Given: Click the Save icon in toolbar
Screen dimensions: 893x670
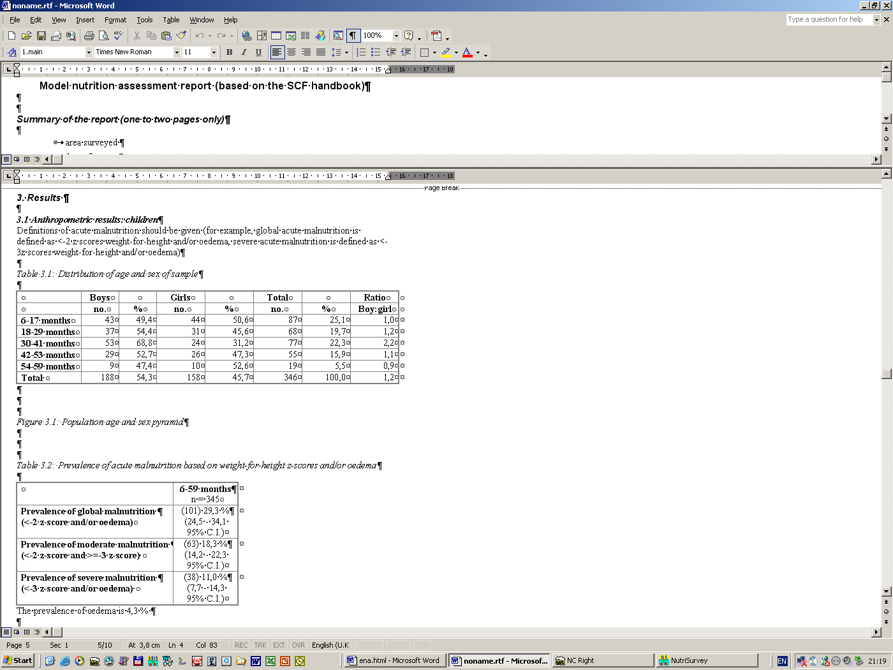Looking at the screenshot, I should click(41, 36).
